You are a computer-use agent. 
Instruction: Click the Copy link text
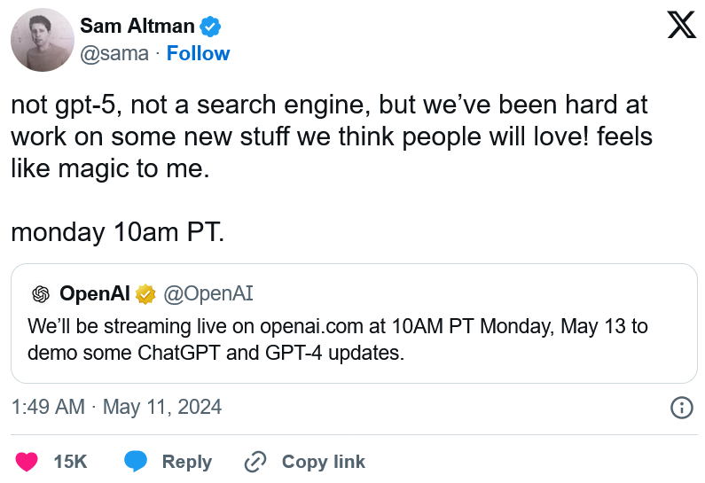tap(324, 462)
